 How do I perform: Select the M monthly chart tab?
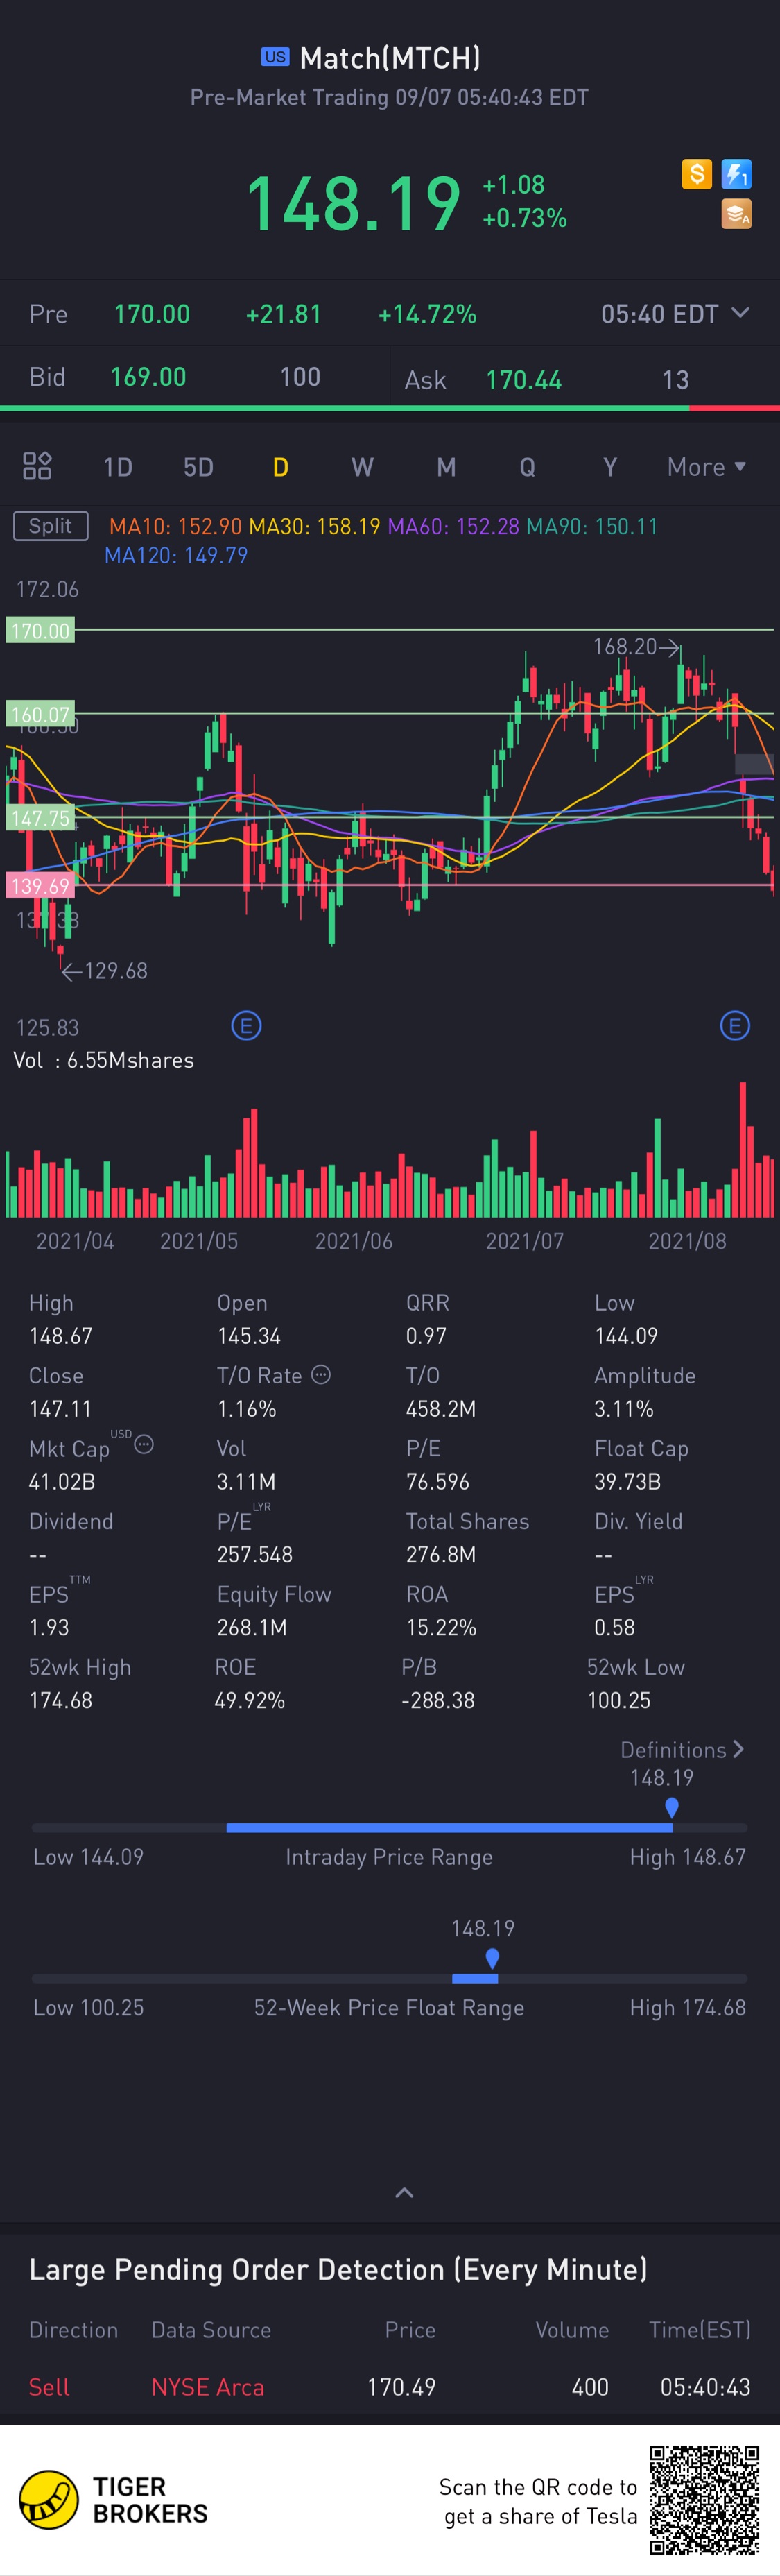[447, 467]
